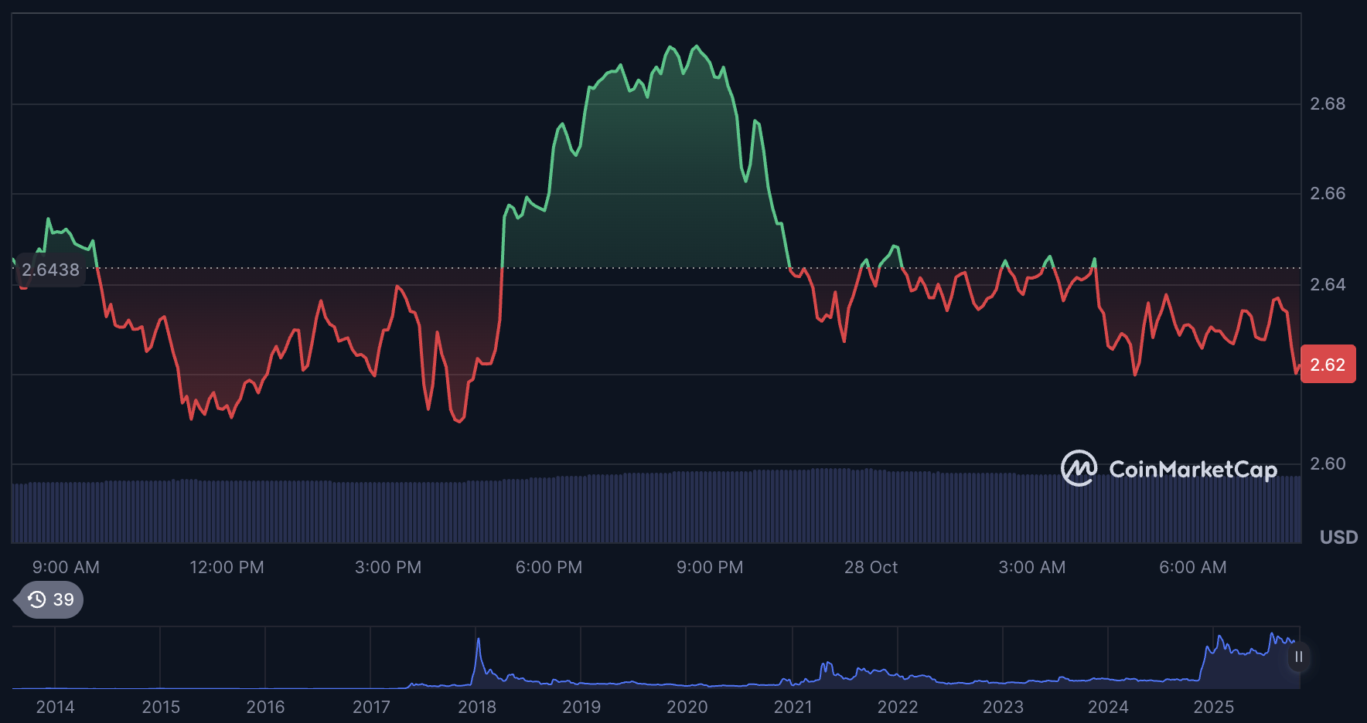
Task: Click the 2014 year label in navigator
Action: pos(55,707)
